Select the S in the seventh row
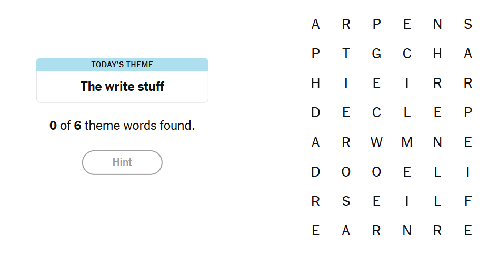The image size is (499, 258). click(x=346, y=201)
